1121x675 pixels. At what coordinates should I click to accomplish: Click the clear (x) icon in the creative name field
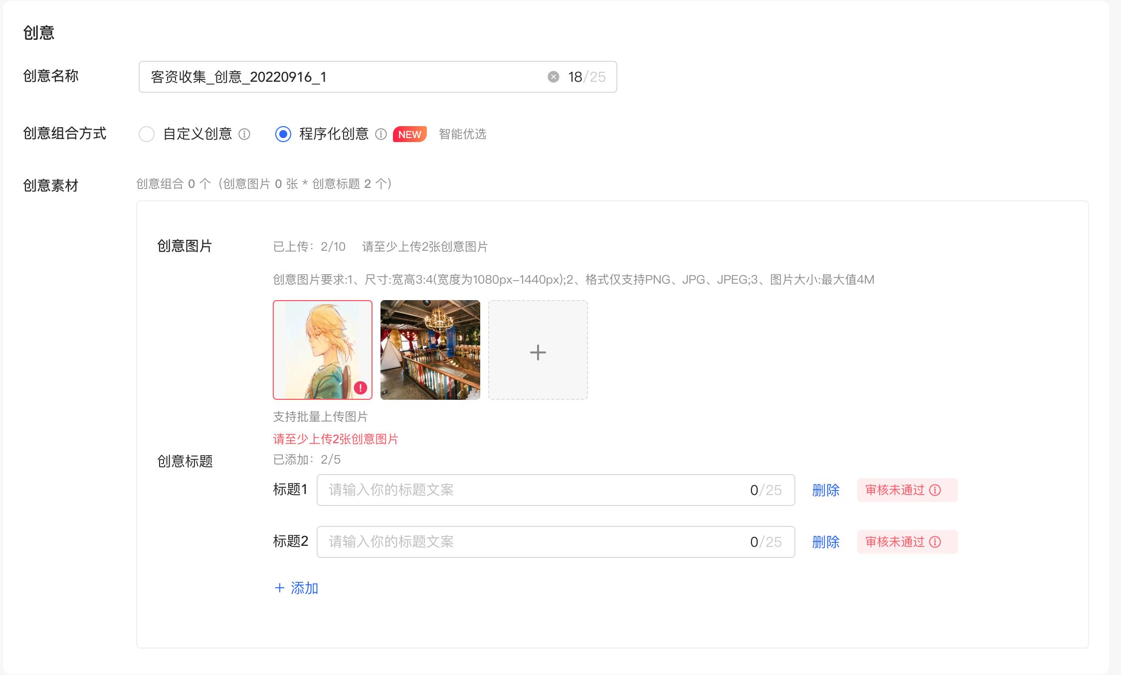tap(553, 76)
